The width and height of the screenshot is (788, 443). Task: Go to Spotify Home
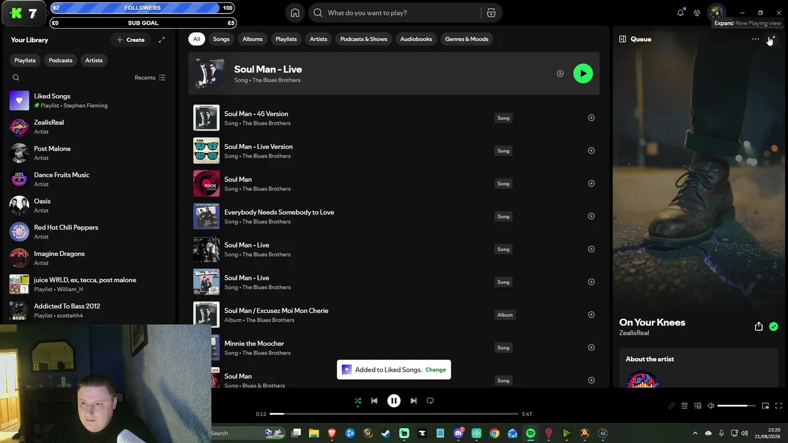(x=295, y=13)
